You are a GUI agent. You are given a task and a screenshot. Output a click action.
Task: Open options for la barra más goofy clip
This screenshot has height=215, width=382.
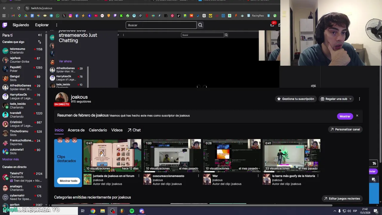318,176
